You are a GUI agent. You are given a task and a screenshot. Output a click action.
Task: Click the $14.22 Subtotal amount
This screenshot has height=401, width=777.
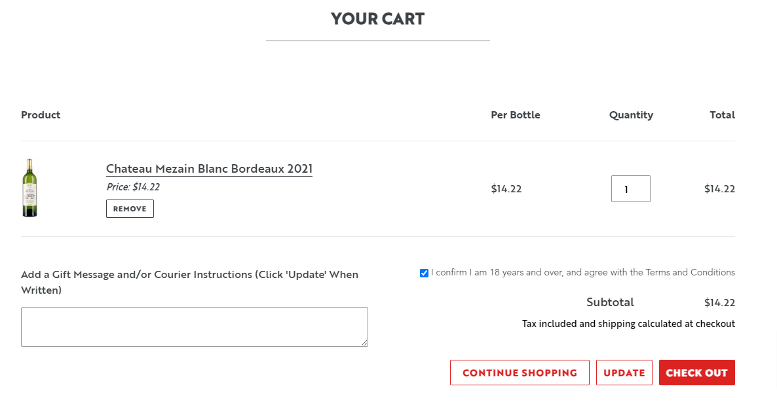tap(719, 302)
